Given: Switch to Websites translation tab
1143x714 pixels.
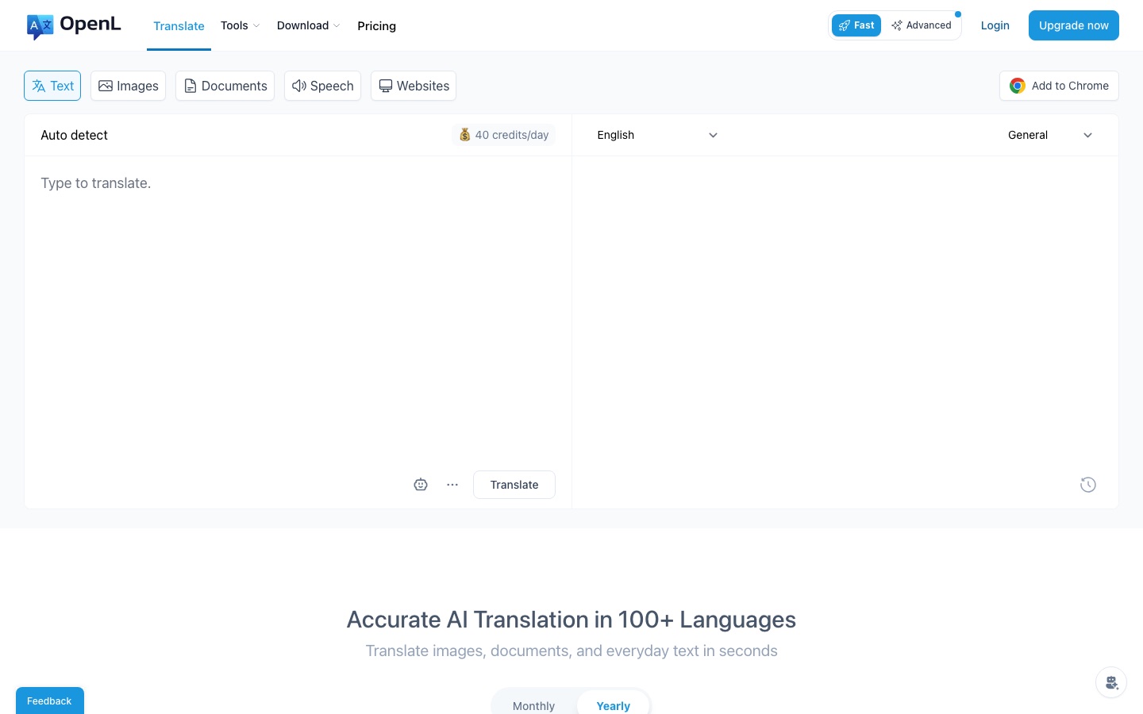Looking at the screenshot, I should click(x=414, y=86).
